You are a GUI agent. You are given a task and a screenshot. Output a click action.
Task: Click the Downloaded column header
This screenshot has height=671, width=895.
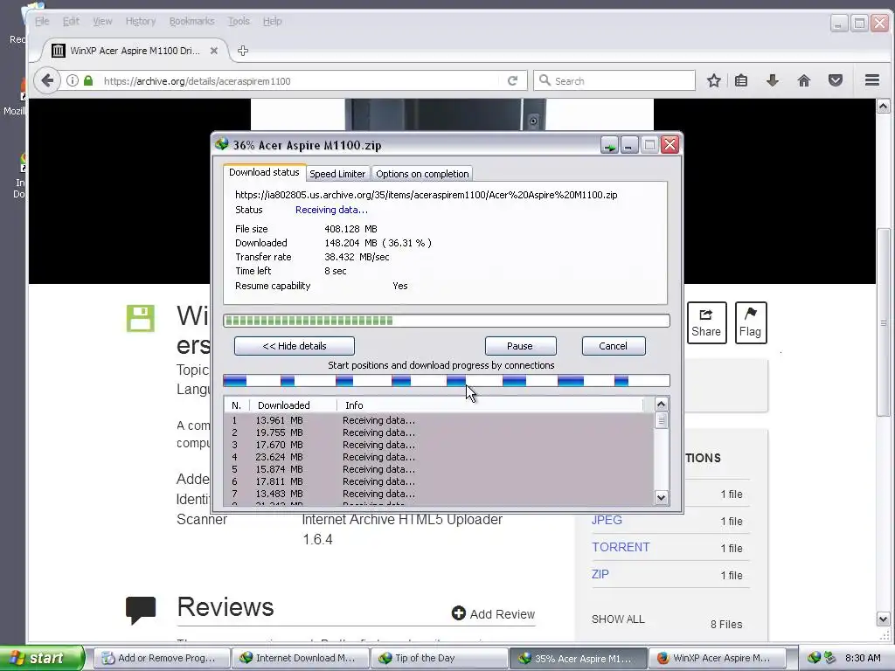click(293, 405)
